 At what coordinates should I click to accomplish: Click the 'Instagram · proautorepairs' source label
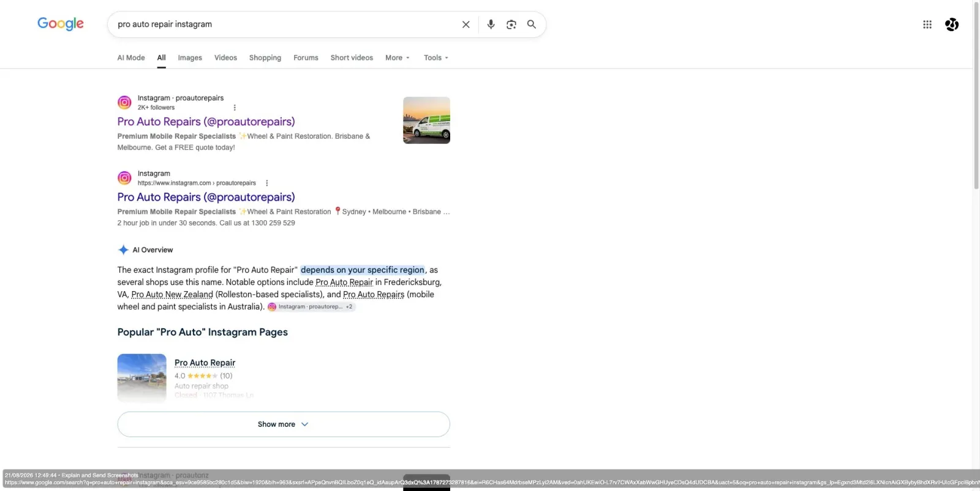pyautogui.click(x=181, y=98)
